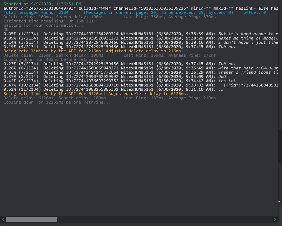This screenshot has height=226, width=282.
Task: Click "Delete delay: 100ms, Search delay: 100ms" line
Action: point(54,17)
